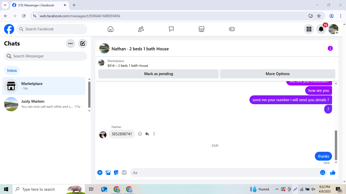Open the Pages flag tab

tap(171, 29)
